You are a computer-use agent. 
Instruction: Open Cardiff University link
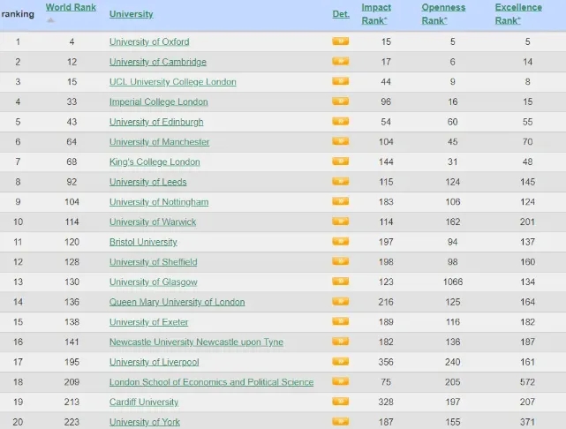[x=144, y=403]
